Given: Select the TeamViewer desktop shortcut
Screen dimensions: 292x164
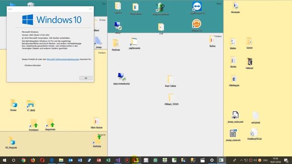Looking at the screenshot, I should [197, 8].
